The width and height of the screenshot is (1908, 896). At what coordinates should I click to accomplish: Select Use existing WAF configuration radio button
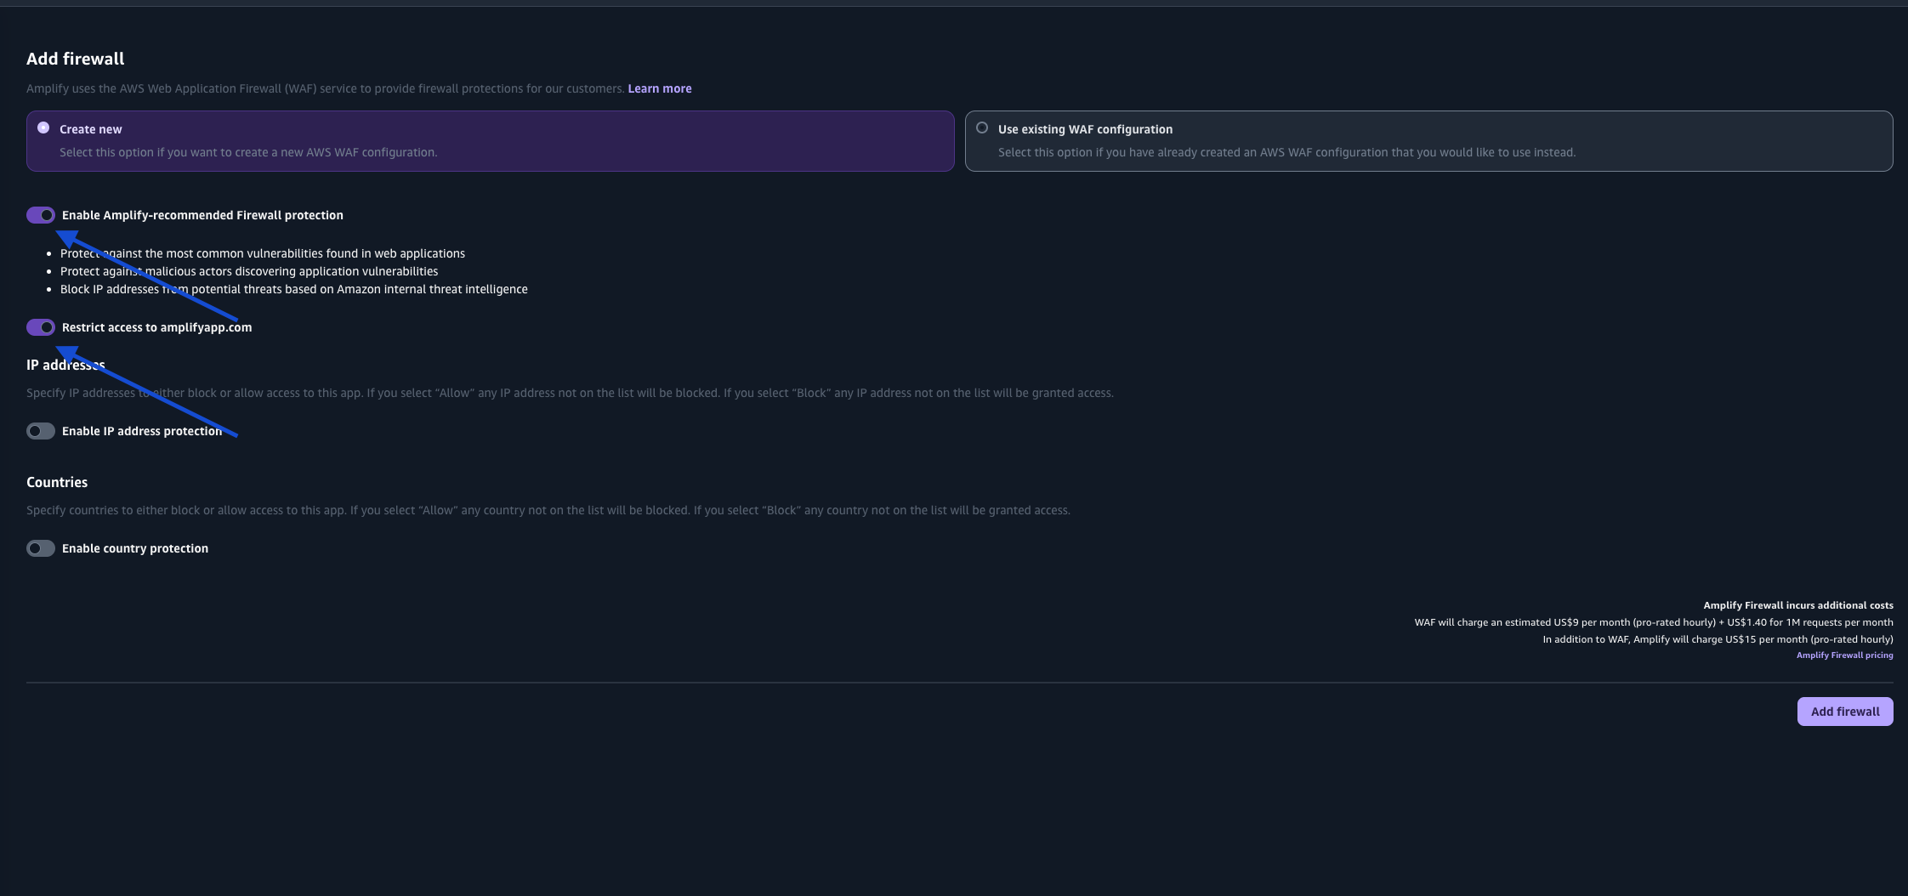tap(982, 128)
